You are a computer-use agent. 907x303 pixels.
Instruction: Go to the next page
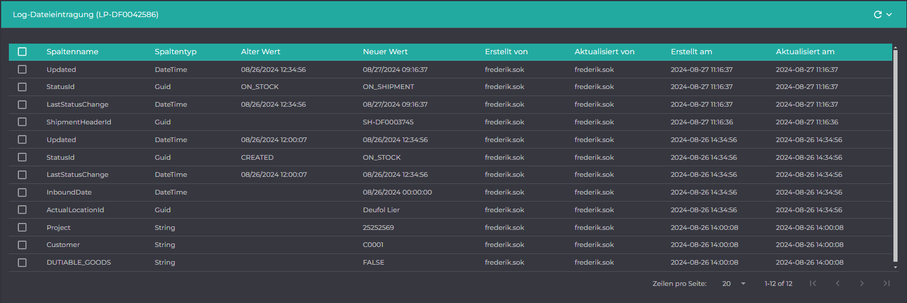[862, 284]
